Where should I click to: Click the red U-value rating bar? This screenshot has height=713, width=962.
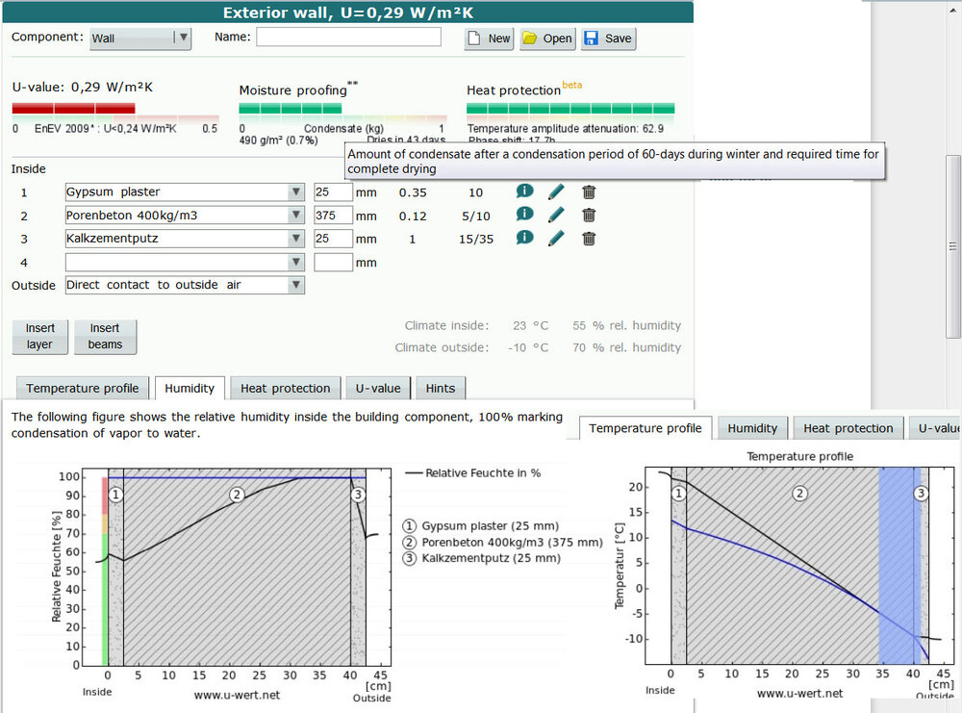tap(74, 109)
